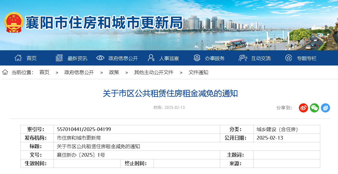Screen dimensions: 338x174
Task: Open the 互动交流 menu item
Action: (261, 58)
